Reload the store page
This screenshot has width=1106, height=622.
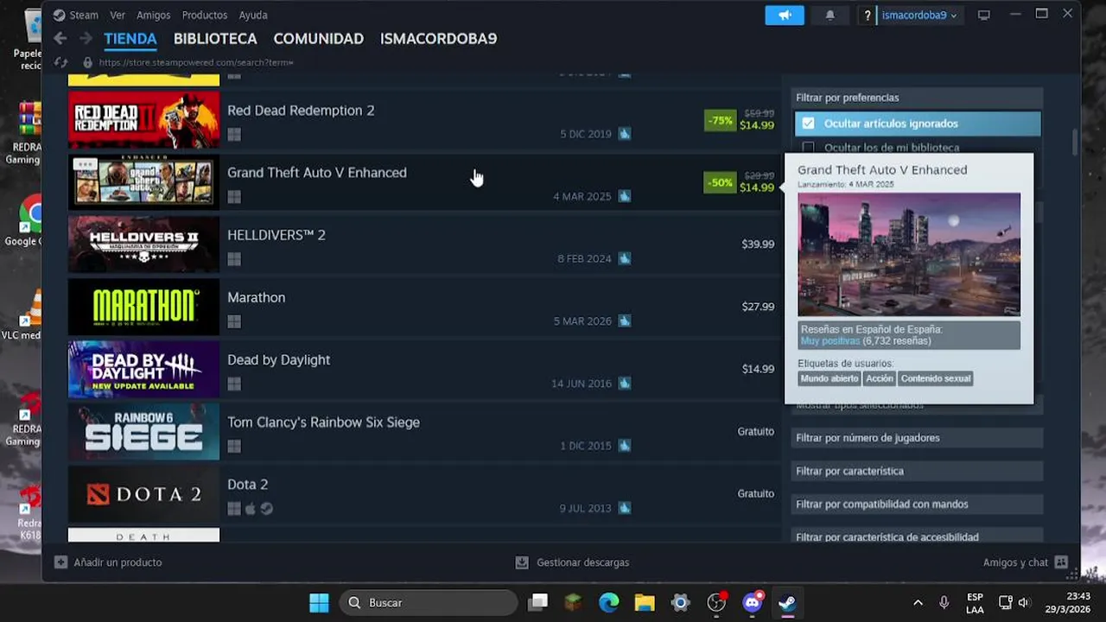pos(60,62)
